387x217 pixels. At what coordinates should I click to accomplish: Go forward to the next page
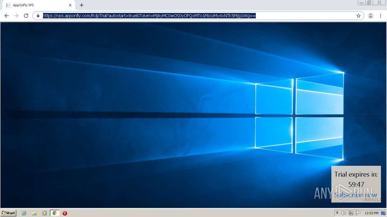[16, 16]
